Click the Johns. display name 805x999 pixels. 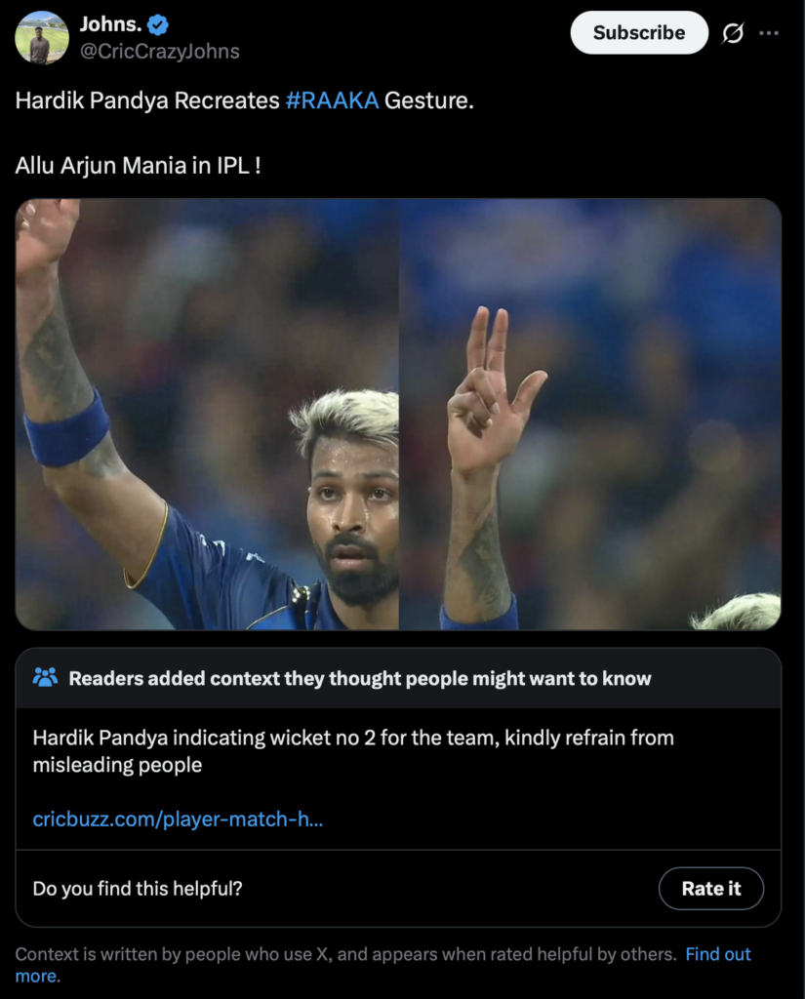click(x=110, y=24)
